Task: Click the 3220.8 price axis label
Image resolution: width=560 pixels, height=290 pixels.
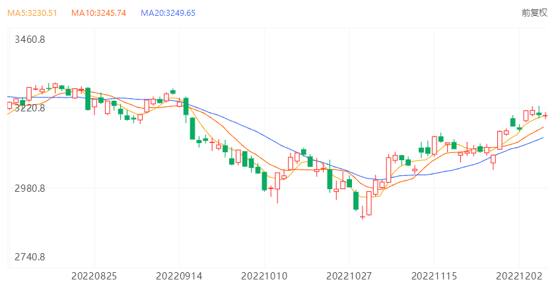Action: click(30, 108)
